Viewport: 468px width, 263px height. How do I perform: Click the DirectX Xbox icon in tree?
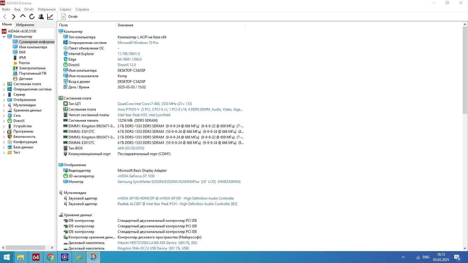click(x=10, y=121)
